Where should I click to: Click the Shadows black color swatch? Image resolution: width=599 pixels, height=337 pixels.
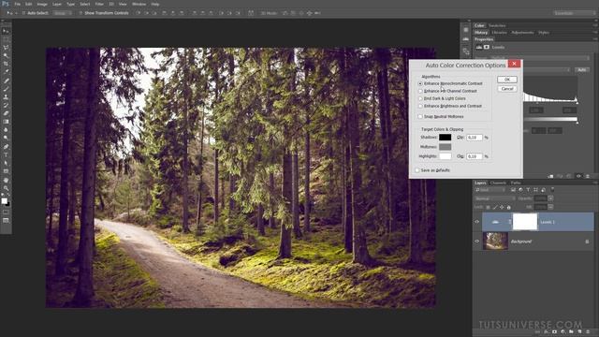[445, 138]
